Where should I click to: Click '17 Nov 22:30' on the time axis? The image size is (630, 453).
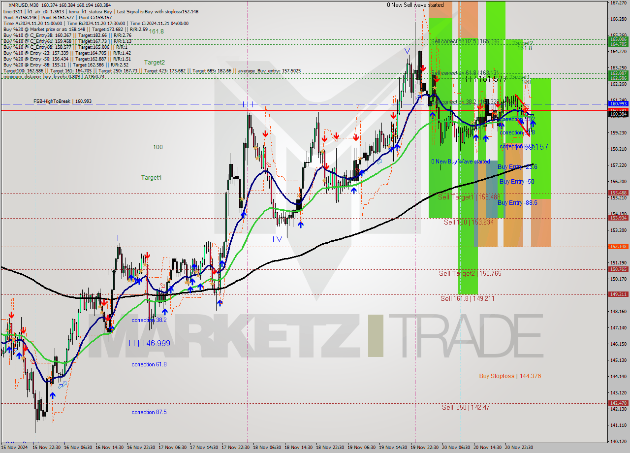(x=235, y=448)
